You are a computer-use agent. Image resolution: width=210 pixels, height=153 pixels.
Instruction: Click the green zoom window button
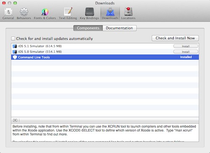(x=15, y=3)
